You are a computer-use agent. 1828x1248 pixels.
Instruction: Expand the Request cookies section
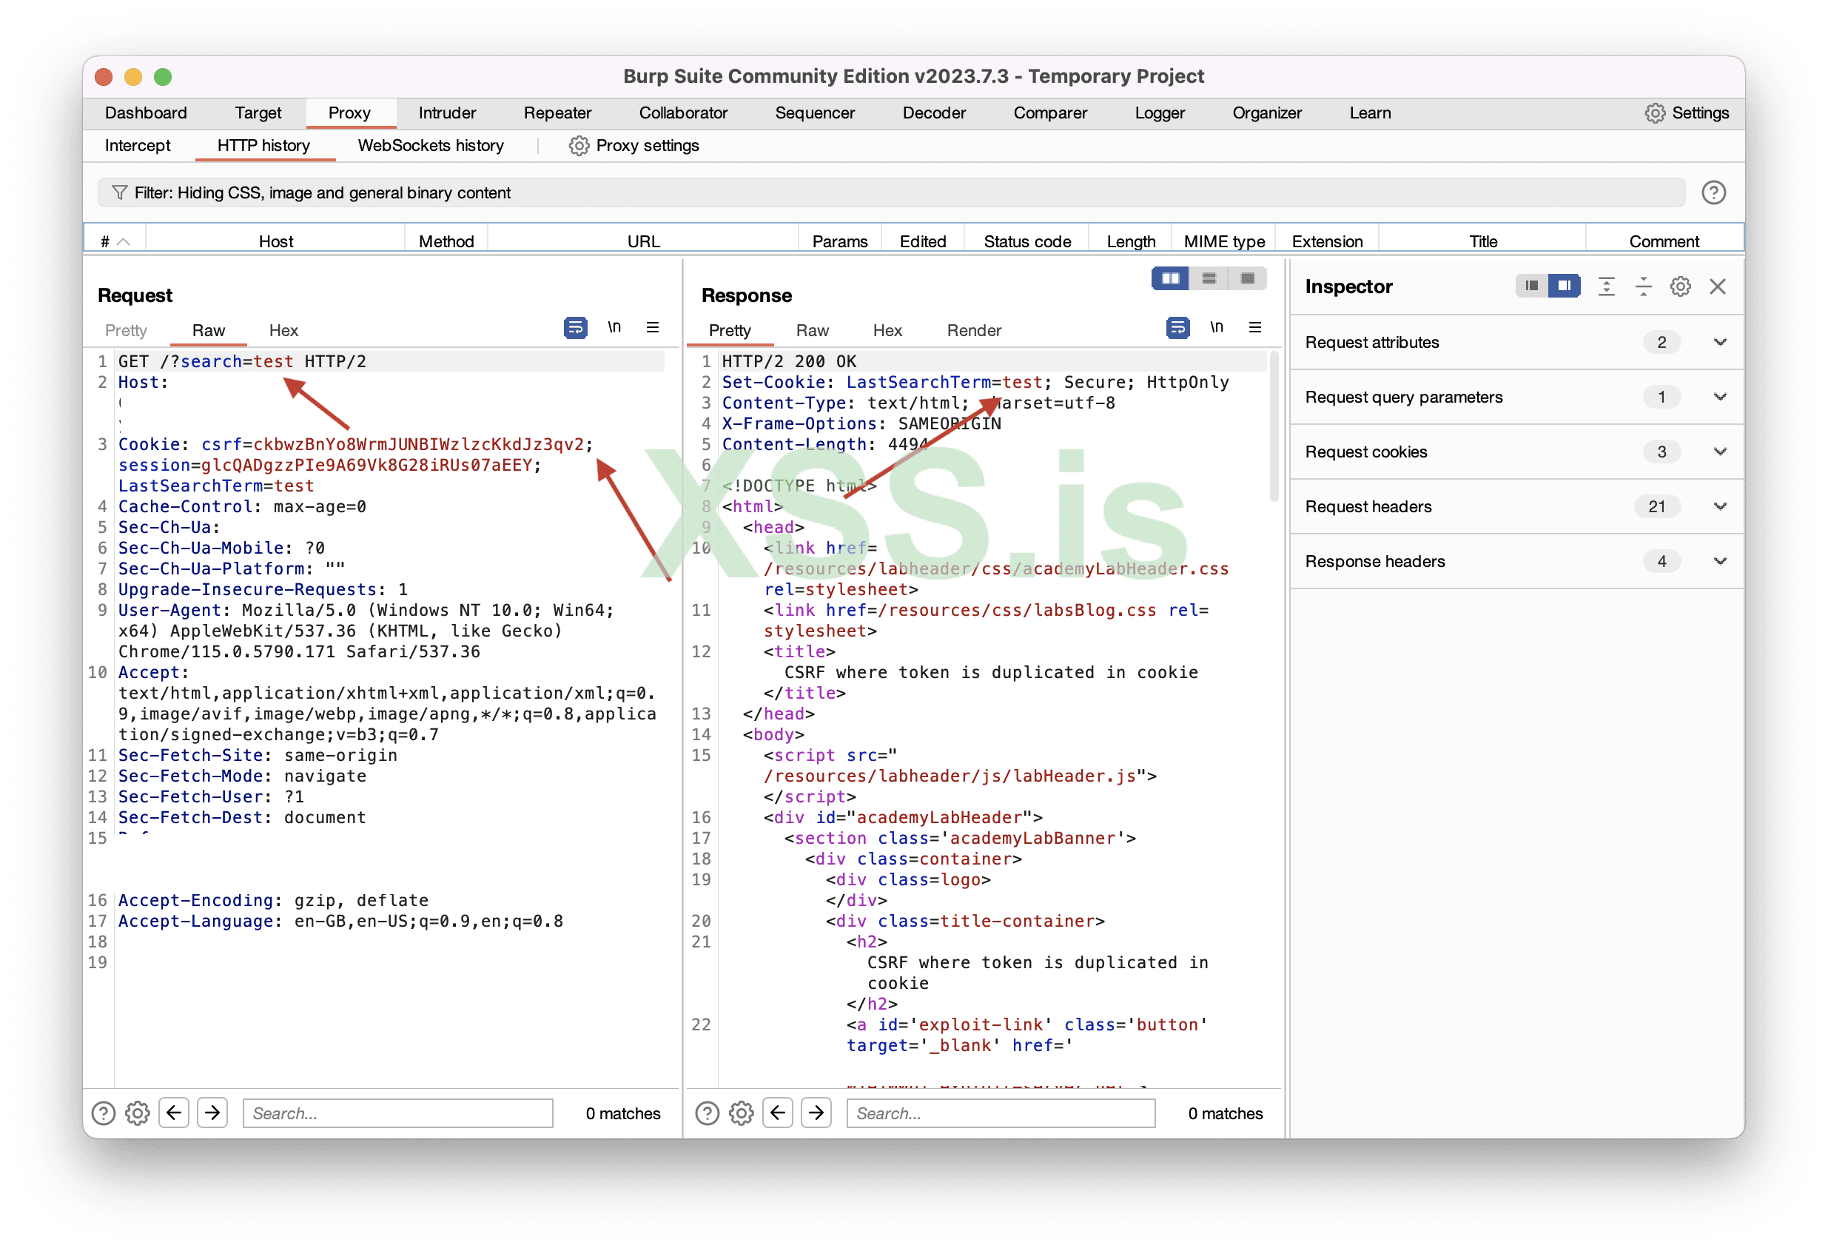click(1719, 452)
